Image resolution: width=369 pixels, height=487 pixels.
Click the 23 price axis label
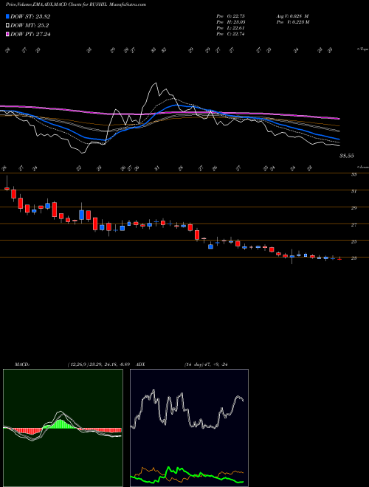[x=354, y=258]
